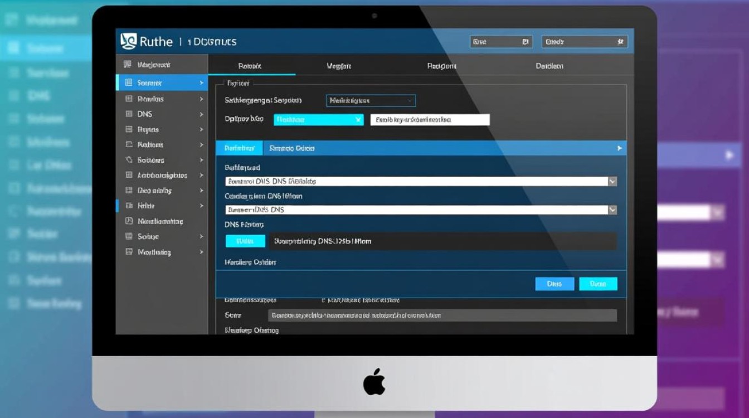Open the second white DNS dropdown arrow

tap(612, 210)
